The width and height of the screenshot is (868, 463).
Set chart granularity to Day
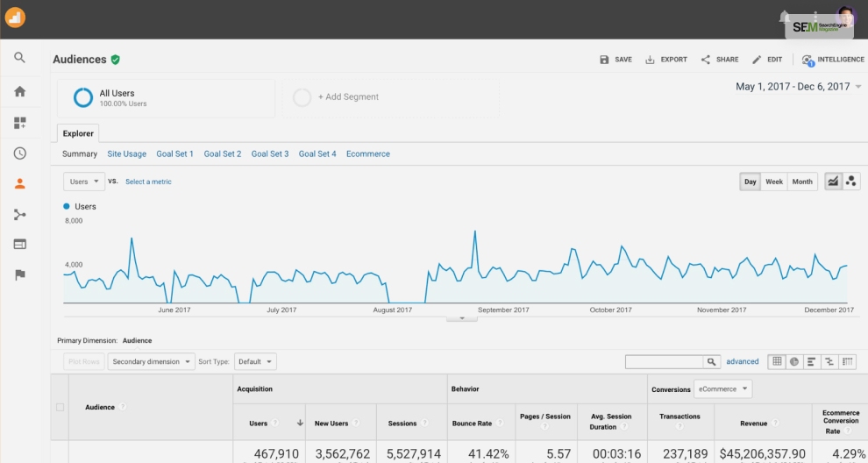click(751, 182)
